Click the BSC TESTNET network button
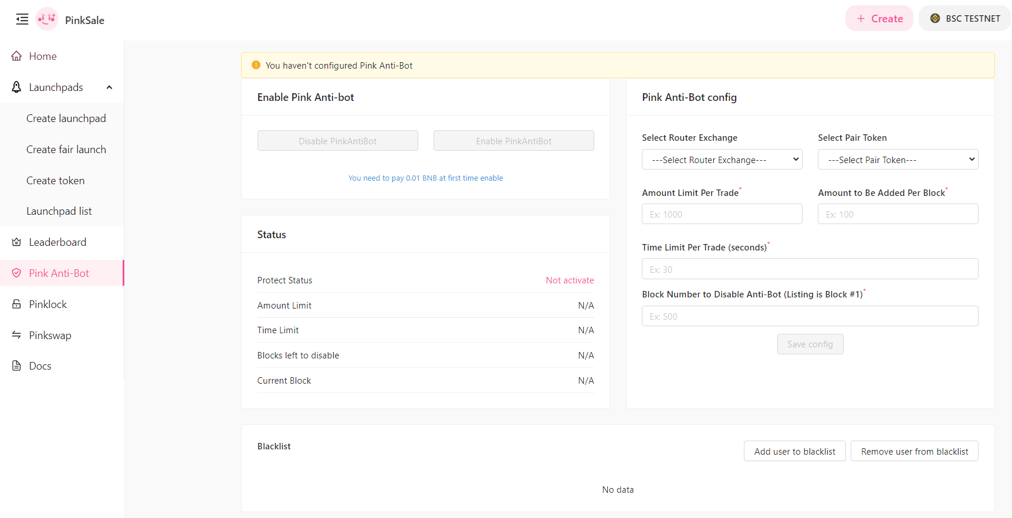This screenshot has height=518, width=1012. 964,19
